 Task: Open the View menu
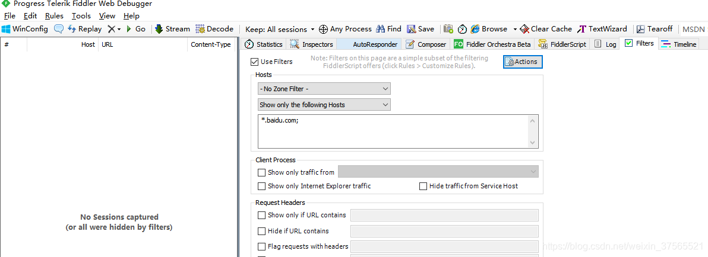[x=108, y=16]
